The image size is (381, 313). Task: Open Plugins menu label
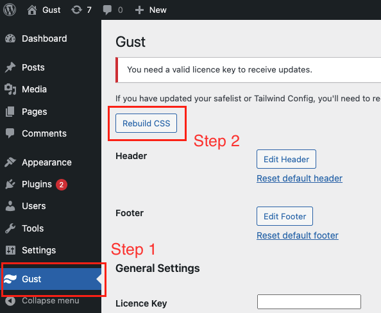click(x=37, y=184)
